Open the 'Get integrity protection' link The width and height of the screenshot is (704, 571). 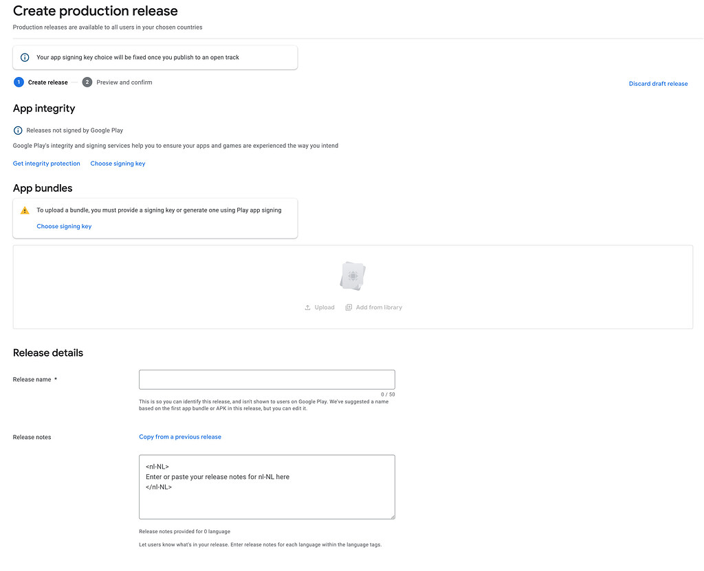click(x=47, y=164)
